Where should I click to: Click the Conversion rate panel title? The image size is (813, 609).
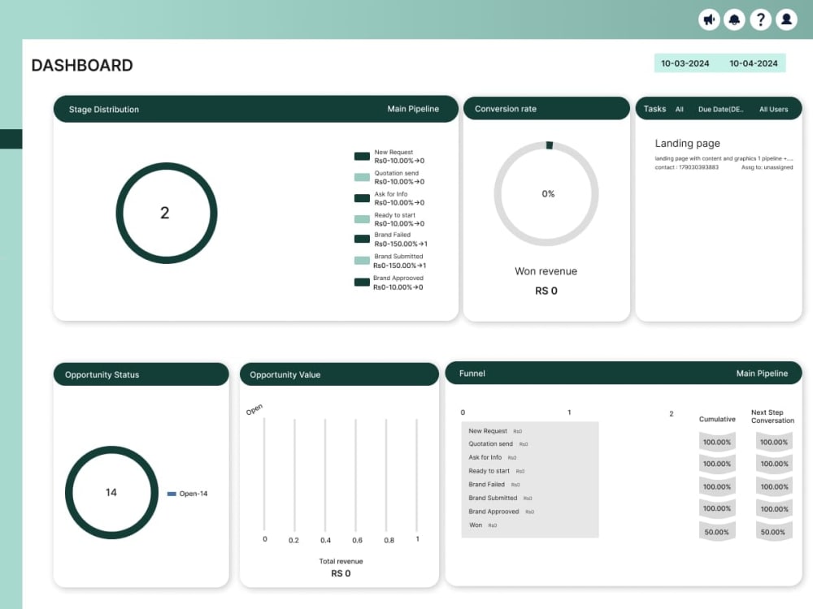[506, 109]
